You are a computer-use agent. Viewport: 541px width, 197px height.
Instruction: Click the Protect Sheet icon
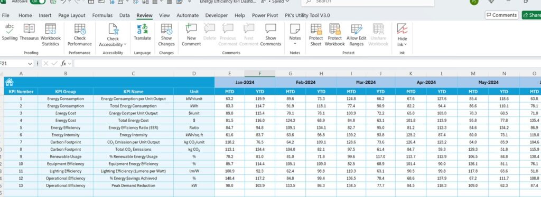point(316,29)
